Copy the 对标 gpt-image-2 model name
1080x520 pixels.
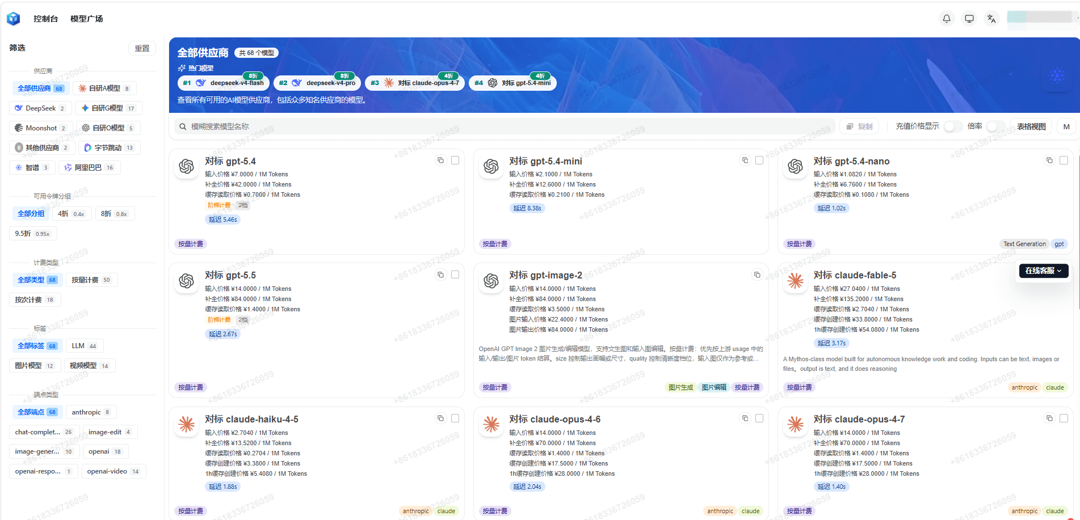tap(757, 275)
